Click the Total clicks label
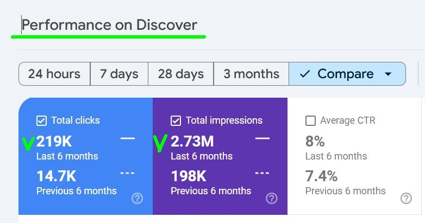The width and height of the screenshot is (425, 223). point(76,120)
